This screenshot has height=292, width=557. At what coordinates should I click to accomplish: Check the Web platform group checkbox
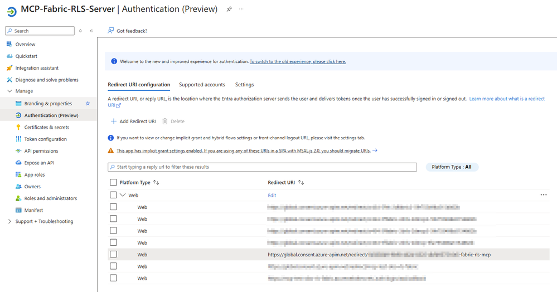114,195
